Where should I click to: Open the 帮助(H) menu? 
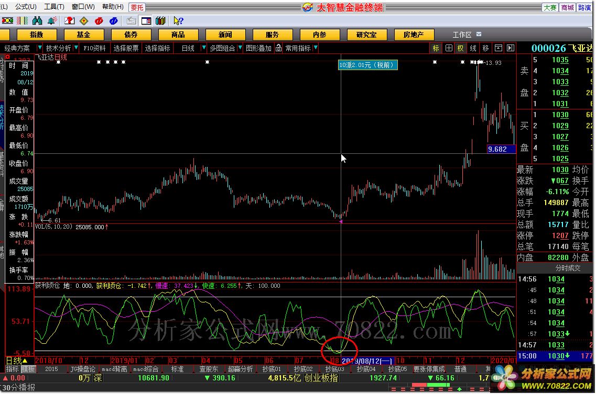[113, 7]
